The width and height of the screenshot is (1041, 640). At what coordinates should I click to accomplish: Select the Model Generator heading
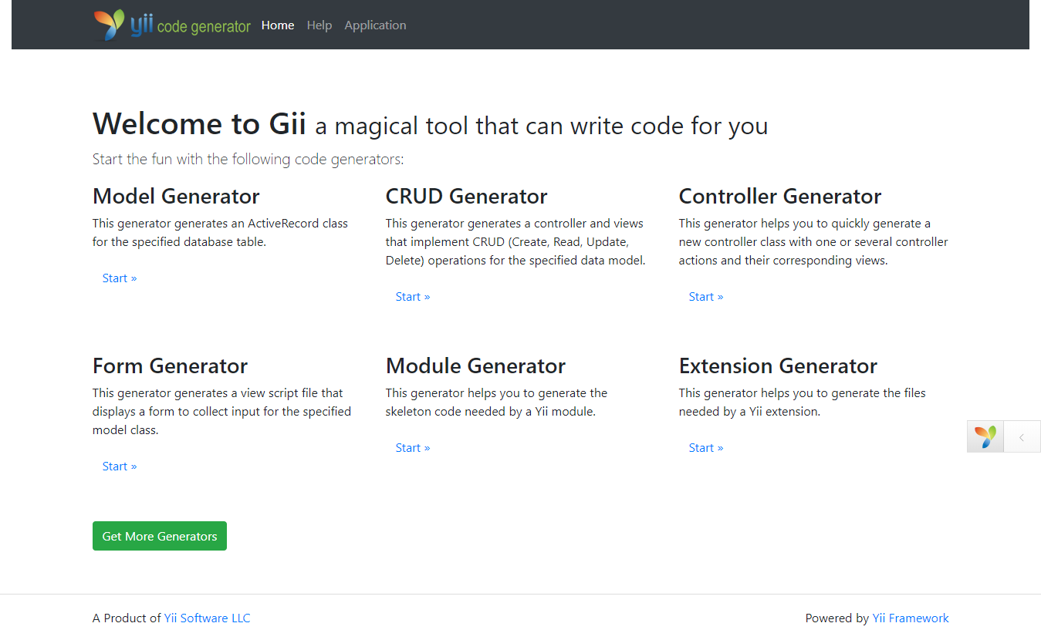coord(176,196)
